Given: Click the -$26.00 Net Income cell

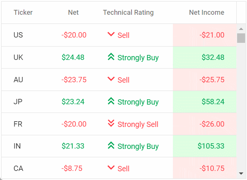Looking at the screenshot, I should [212, 124].
